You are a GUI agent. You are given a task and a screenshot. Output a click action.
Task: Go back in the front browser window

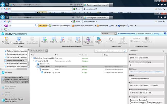coord(3,17)
